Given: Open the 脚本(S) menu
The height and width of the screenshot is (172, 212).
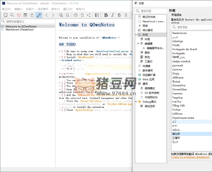Looking at the screenshot, I should pyautogui.click(x=56, y=9).
